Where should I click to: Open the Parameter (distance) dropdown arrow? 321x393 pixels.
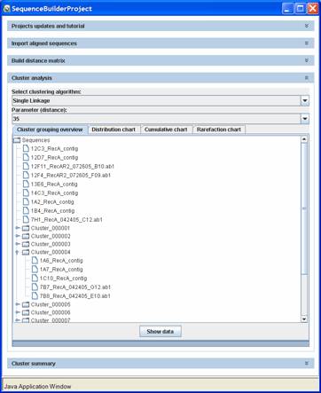click(x=305, y=119)
